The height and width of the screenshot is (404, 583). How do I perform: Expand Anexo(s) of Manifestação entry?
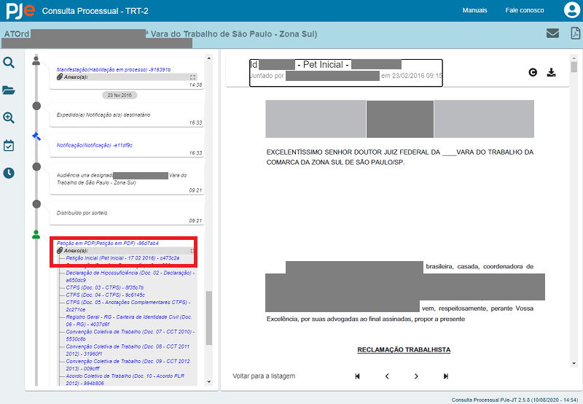coord(192,77)
